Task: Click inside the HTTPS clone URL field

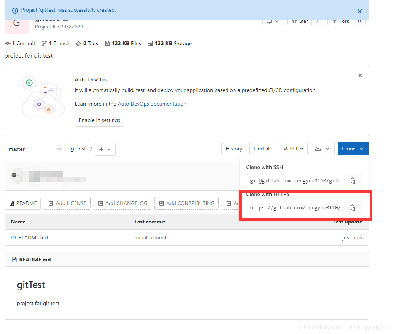Action: point(295,207)
